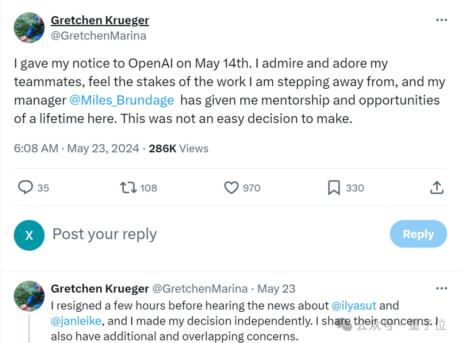Click the @GretchenMarina handle under the name

click(99, 36)
